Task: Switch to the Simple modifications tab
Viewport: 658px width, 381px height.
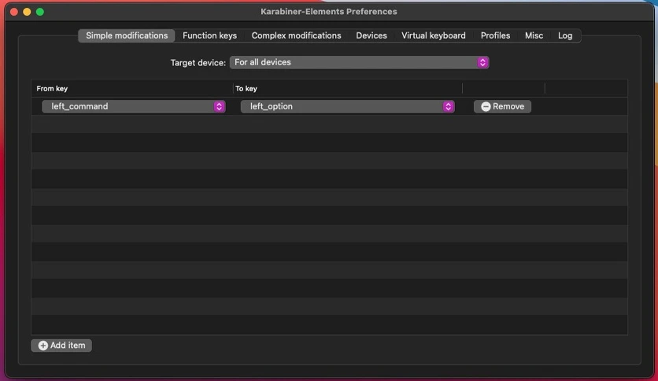Action: click(x=126, y=35)
